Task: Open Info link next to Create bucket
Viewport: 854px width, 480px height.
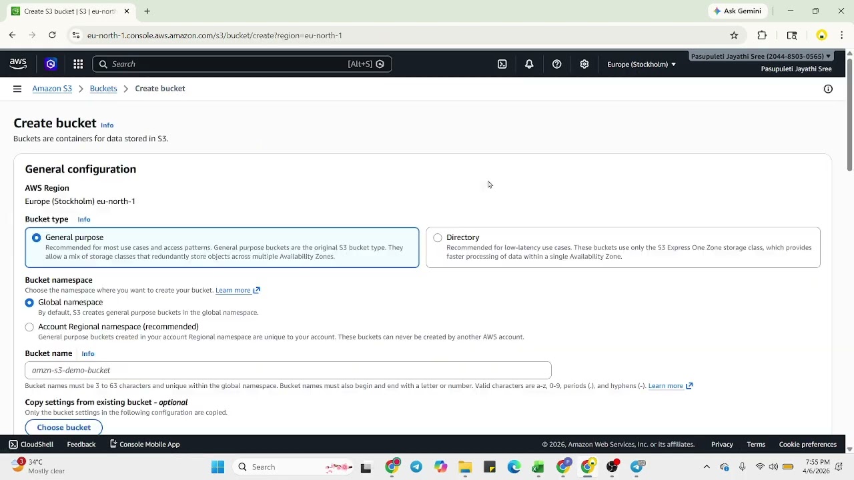Action: point(107,125)
